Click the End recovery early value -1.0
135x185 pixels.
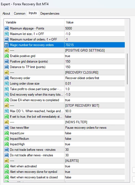tap(95, 95)
